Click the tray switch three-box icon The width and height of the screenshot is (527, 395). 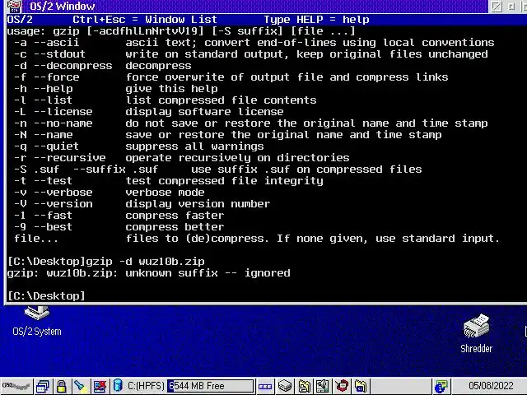tap(265, 387)
